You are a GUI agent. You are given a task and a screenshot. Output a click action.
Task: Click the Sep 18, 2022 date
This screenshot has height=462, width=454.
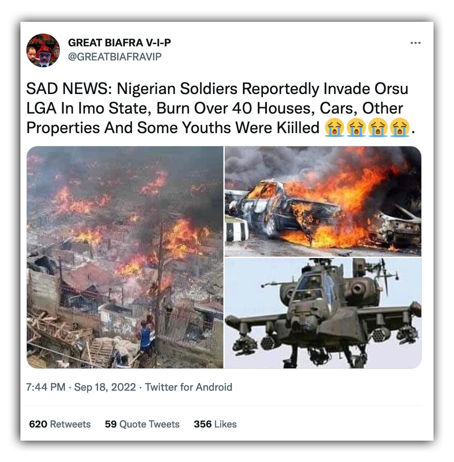[x=105, y=387]
